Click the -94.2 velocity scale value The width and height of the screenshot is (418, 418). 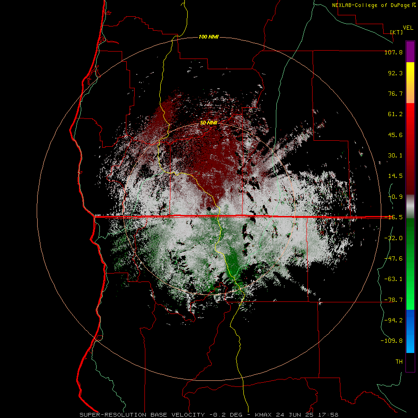coord(393,320)
